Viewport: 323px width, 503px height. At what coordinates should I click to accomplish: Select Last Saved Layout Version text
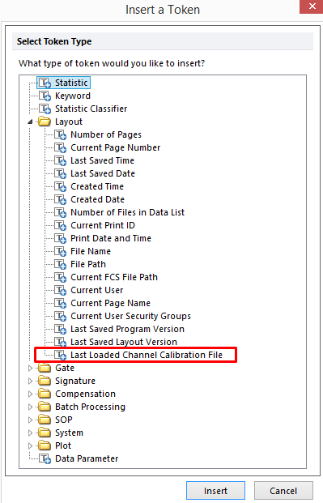124,342
